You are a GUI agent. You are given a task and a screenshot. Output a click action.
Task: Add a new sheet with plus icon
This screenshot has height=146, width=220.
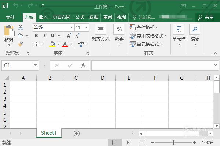(x=77, y=133)
